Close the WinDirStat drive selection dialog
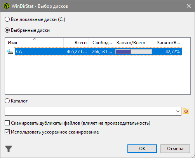The height and width of the screenshot is (158, 195). pyautogui.click(x=189, y=6)
